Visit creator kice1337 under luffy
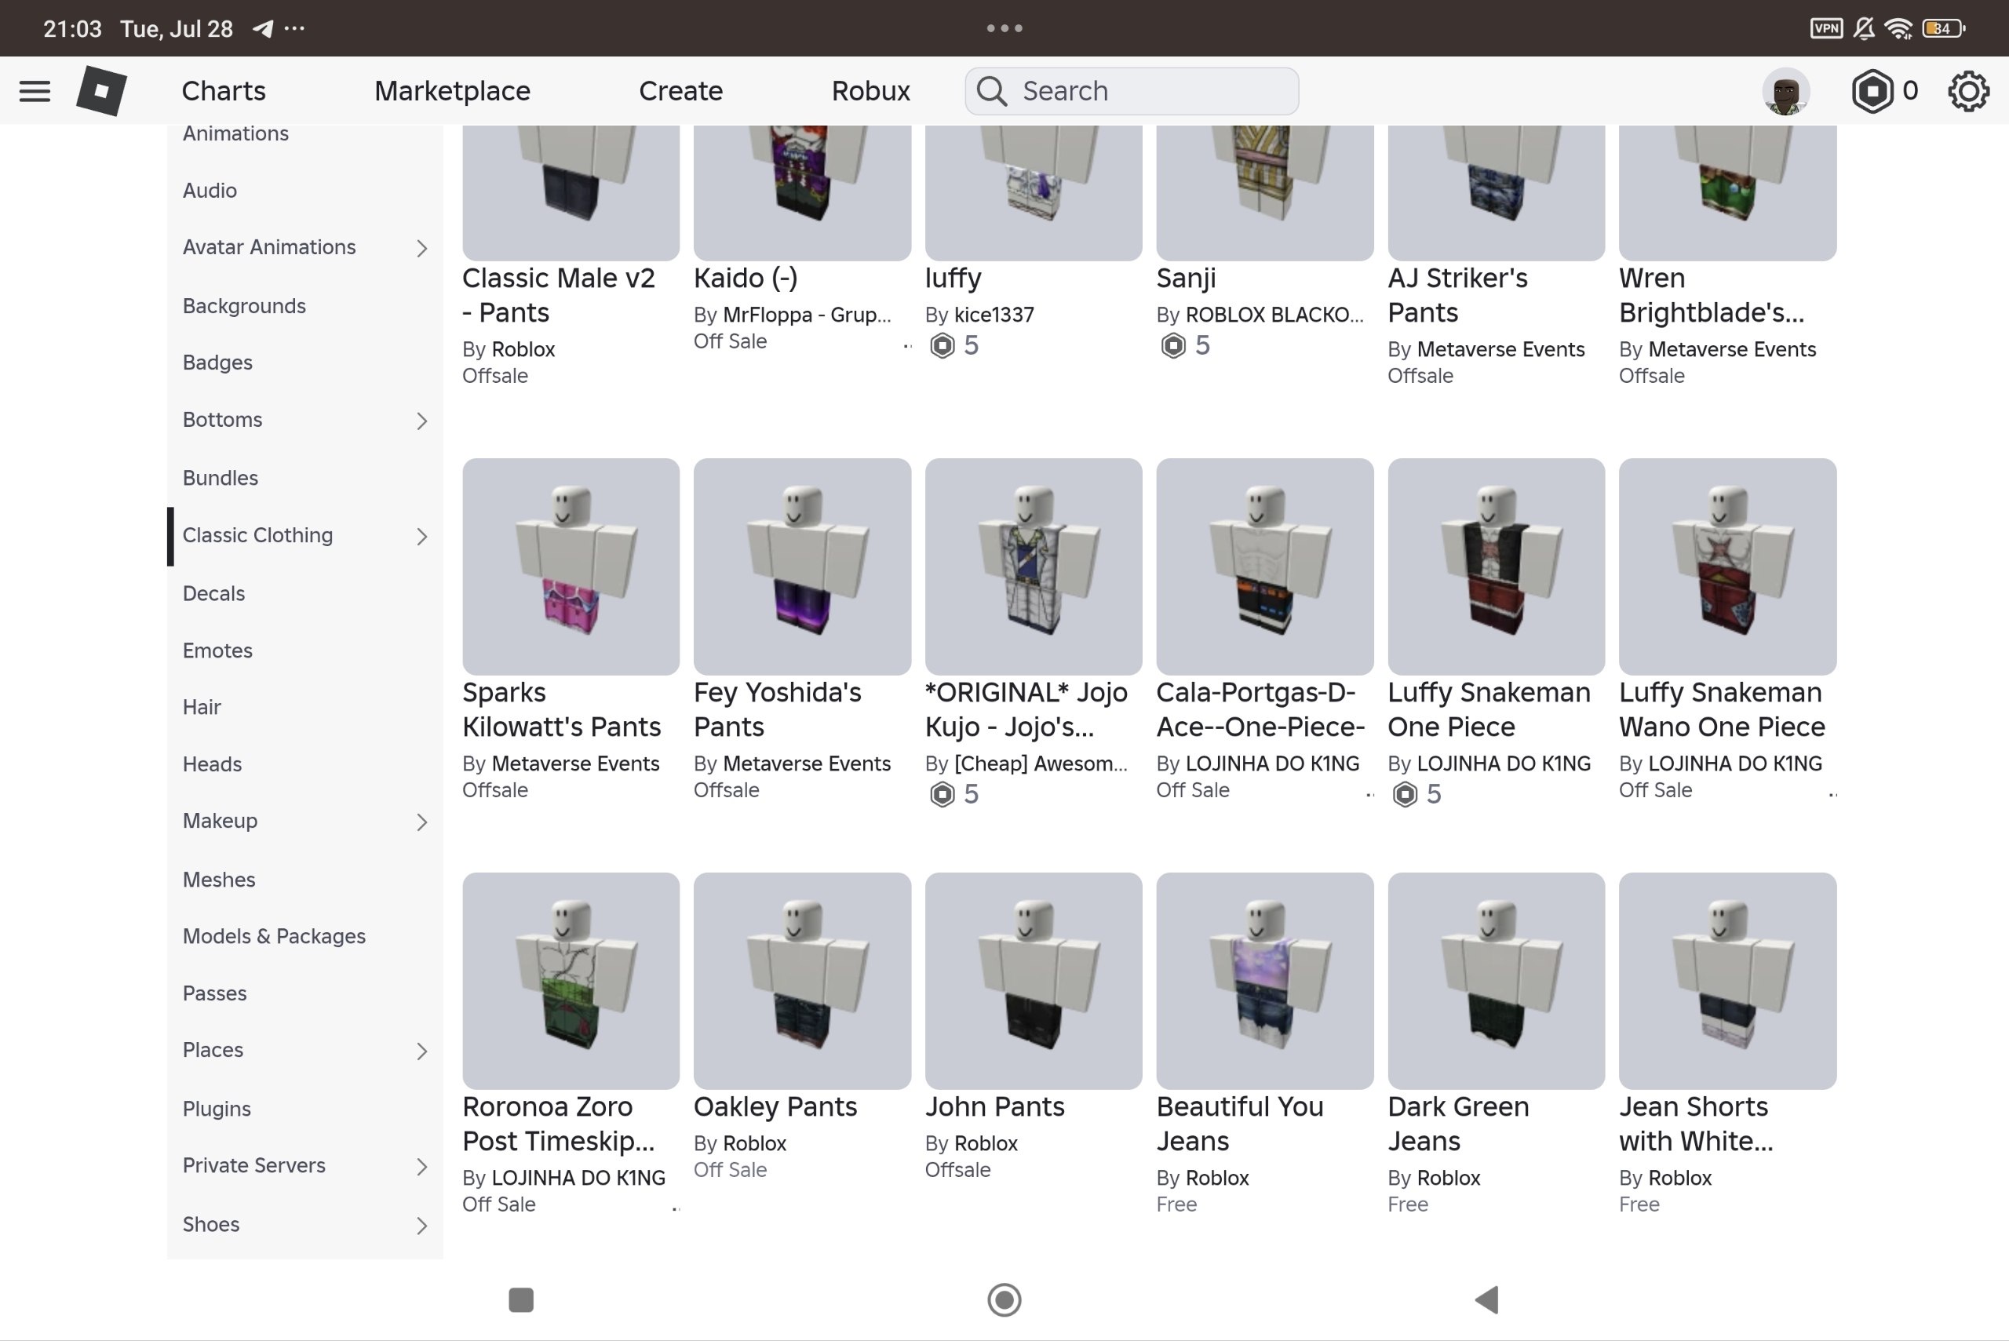Screen dimensions: 2009x1341 click(x=994, y=315)
